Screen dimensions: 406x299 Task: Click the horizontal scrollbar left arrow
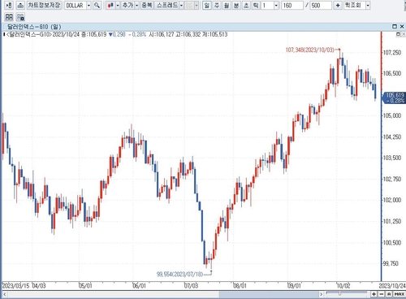4,294
